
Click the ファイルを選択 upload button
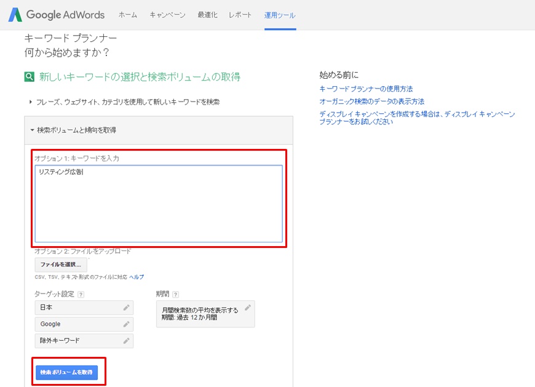tap(60, 265)
